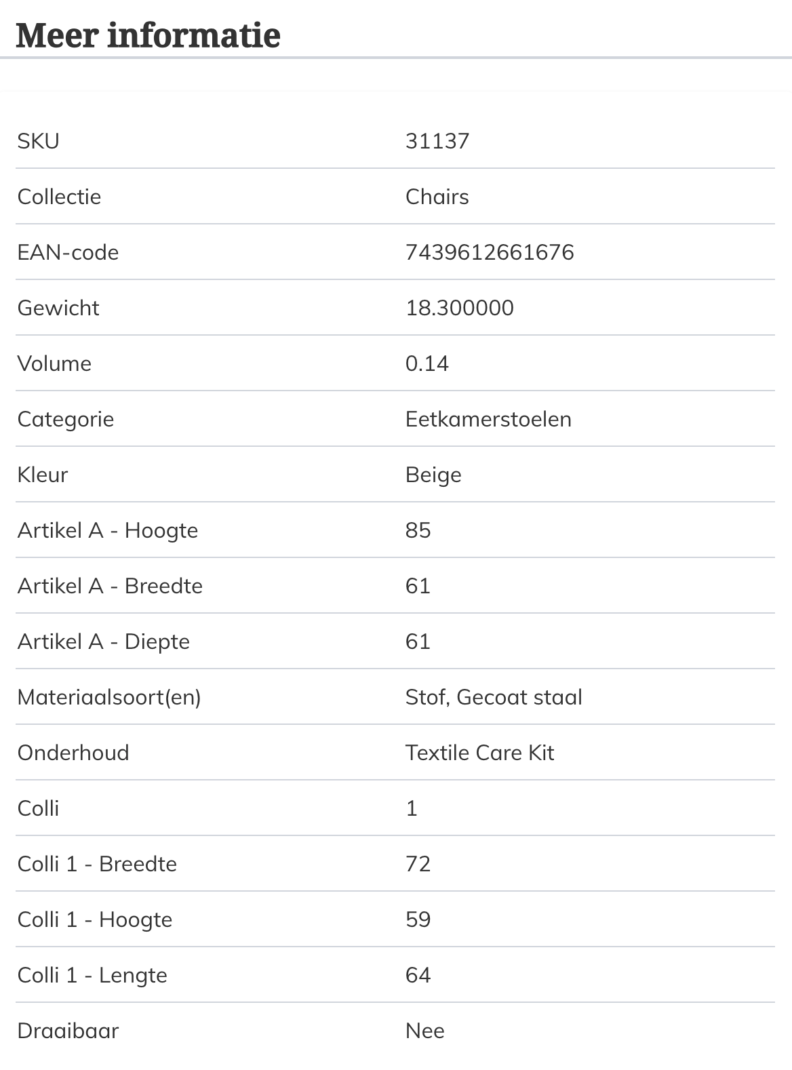Viewport: 792px width, 1070px height.
Task: Click the Kleur value "Beige"
Action: tap(433, 475)
